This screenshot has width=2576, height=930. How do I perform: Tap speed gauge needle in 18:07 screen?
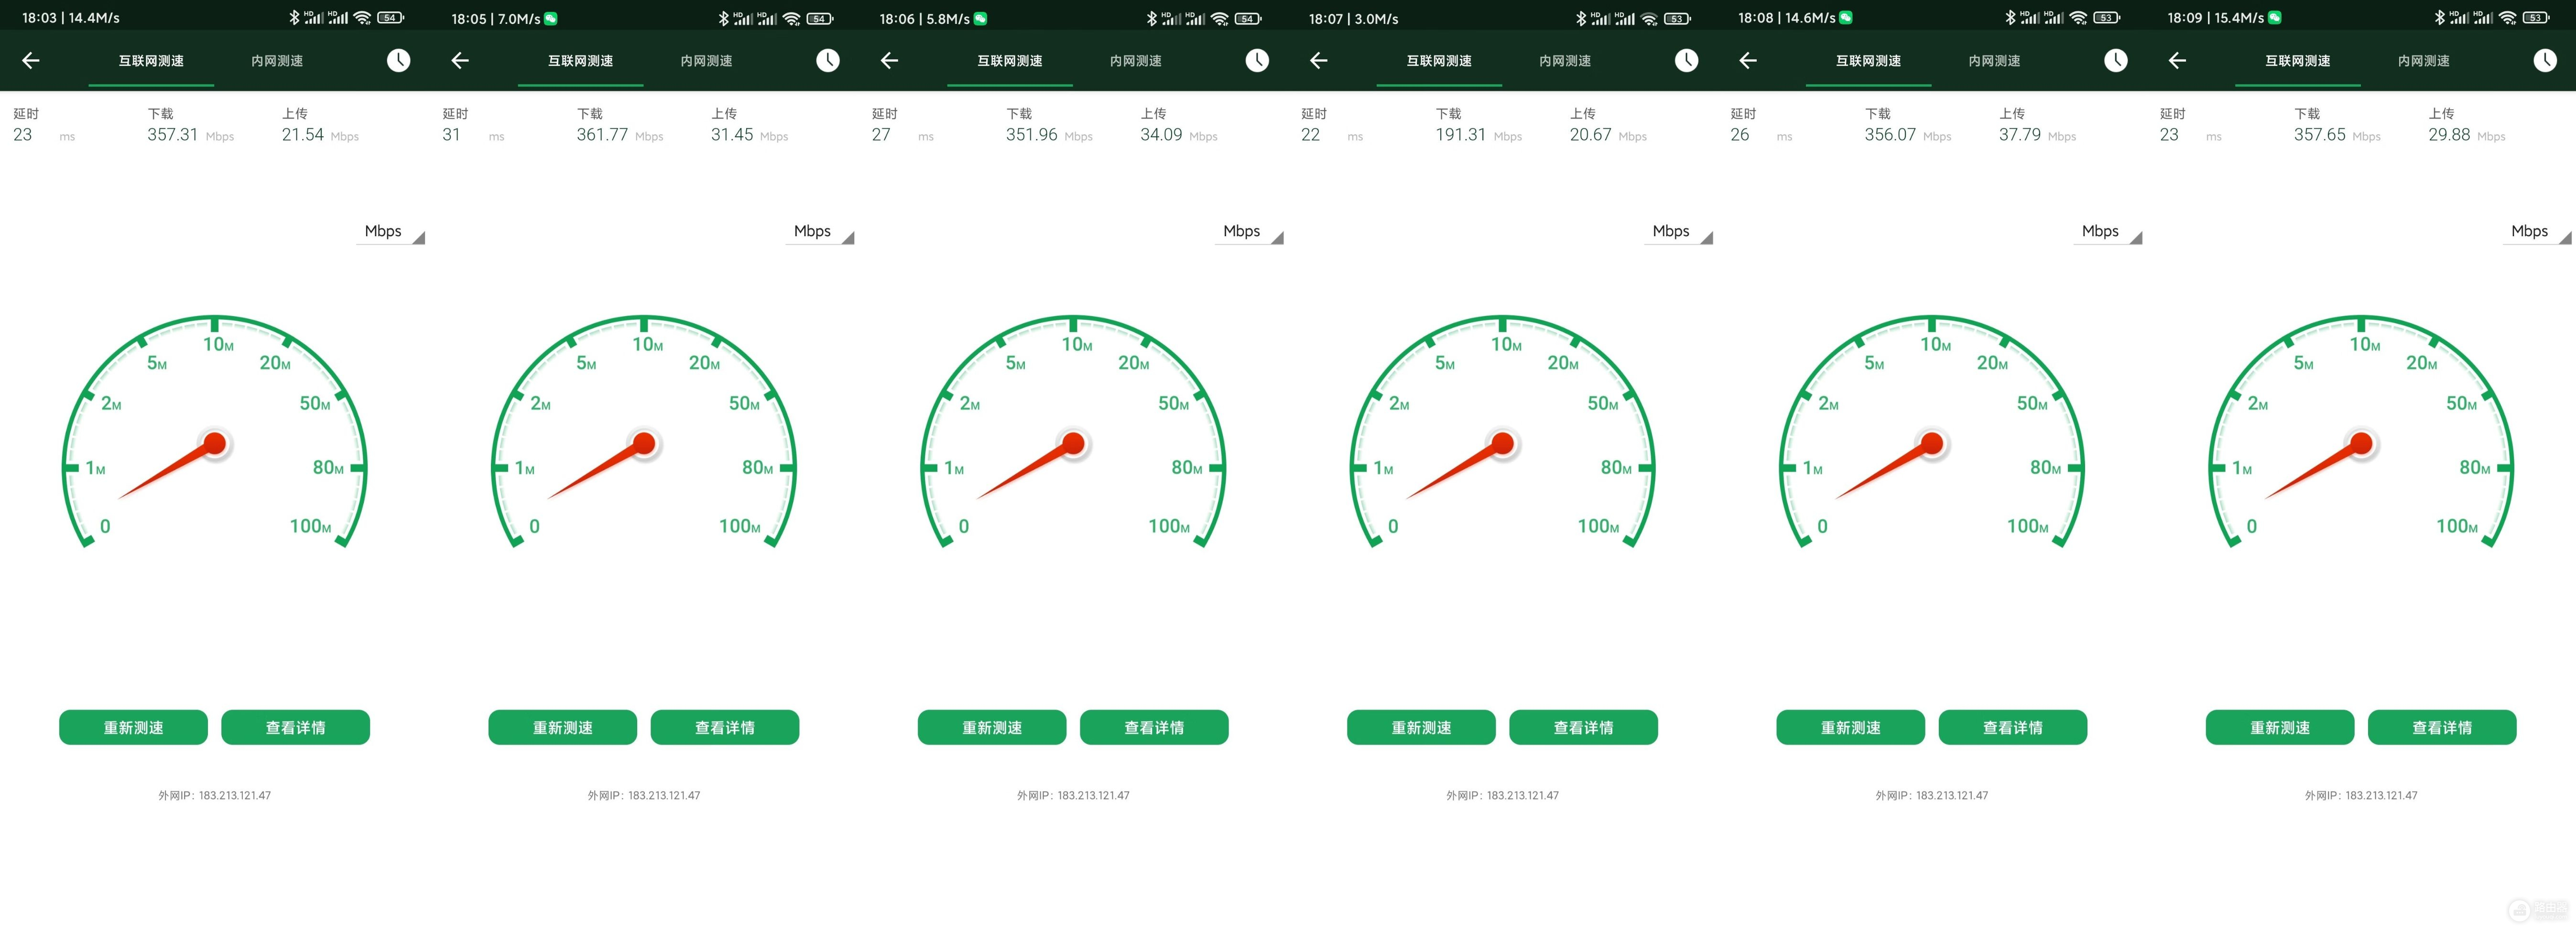(1462, 465)
